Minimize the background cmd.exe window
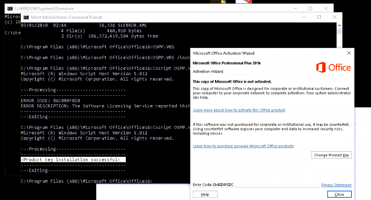Image resolution: width=371 pixels, height=200 pixels. click(x=295, y=8)
